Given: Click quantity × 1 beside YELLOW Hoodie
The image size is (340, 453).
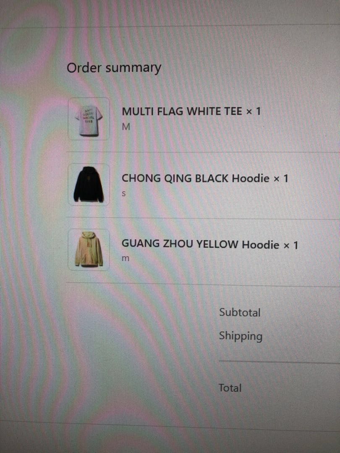Looking at the screenshot, I should (290, 245).
